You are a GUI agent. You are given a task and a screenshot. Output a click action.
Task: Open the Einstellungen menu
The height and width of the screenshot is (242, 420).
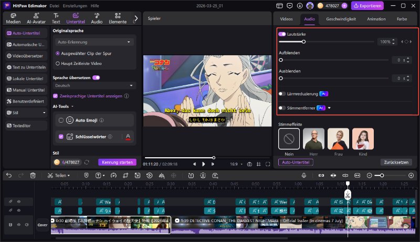(75, 6)
